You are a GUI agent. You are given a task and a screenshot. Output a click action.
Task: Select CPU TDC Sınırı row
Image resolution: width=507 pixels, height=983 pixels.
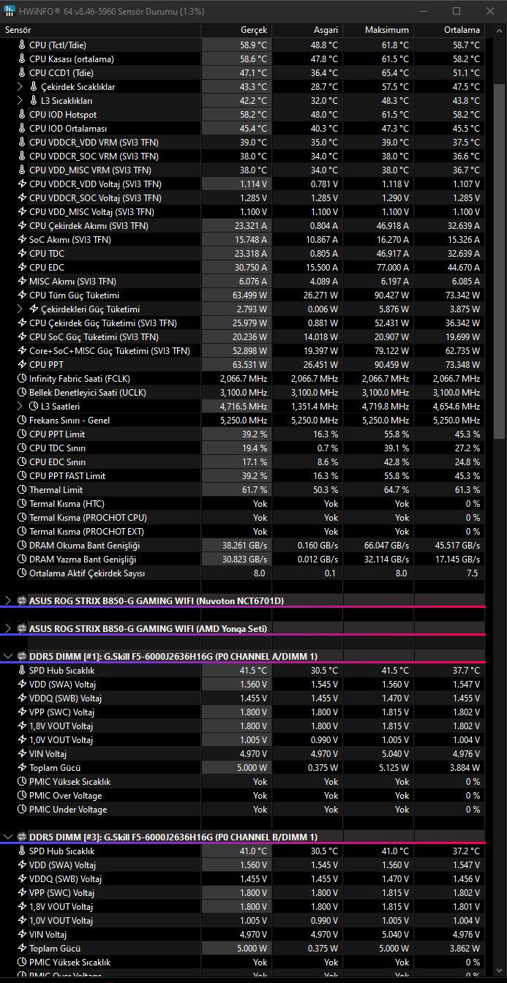pos(242,448)
